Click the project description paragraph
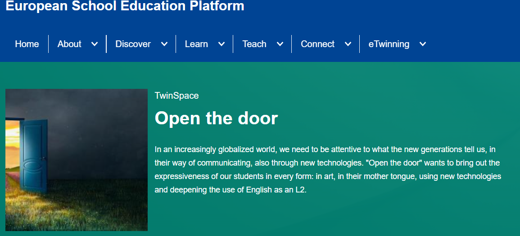This screenshot has height=236, width=520. tap(328, 170)
